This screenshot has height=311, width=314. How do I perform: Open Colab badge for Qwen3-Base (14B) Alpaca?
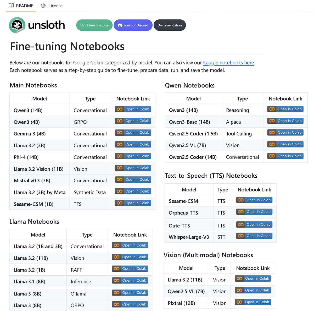tap(285, 121)
